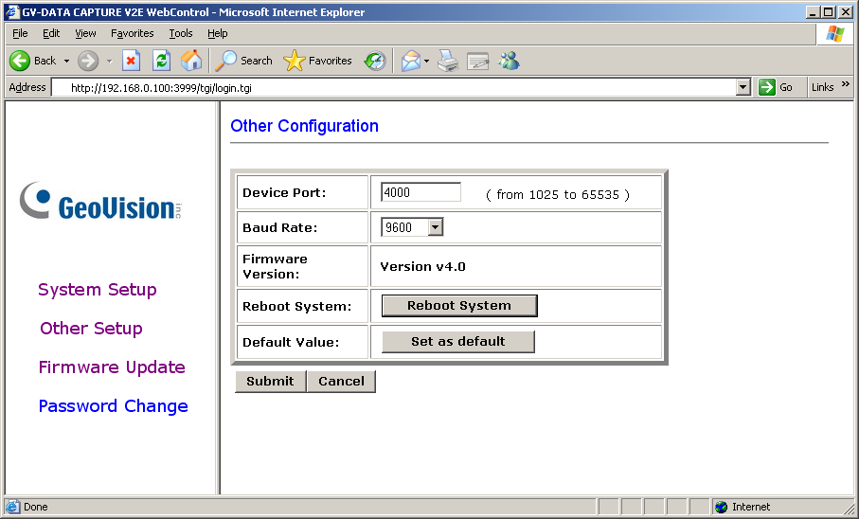Open the Messenger people icon
This screenshot has height=519, width=859.
509,61
